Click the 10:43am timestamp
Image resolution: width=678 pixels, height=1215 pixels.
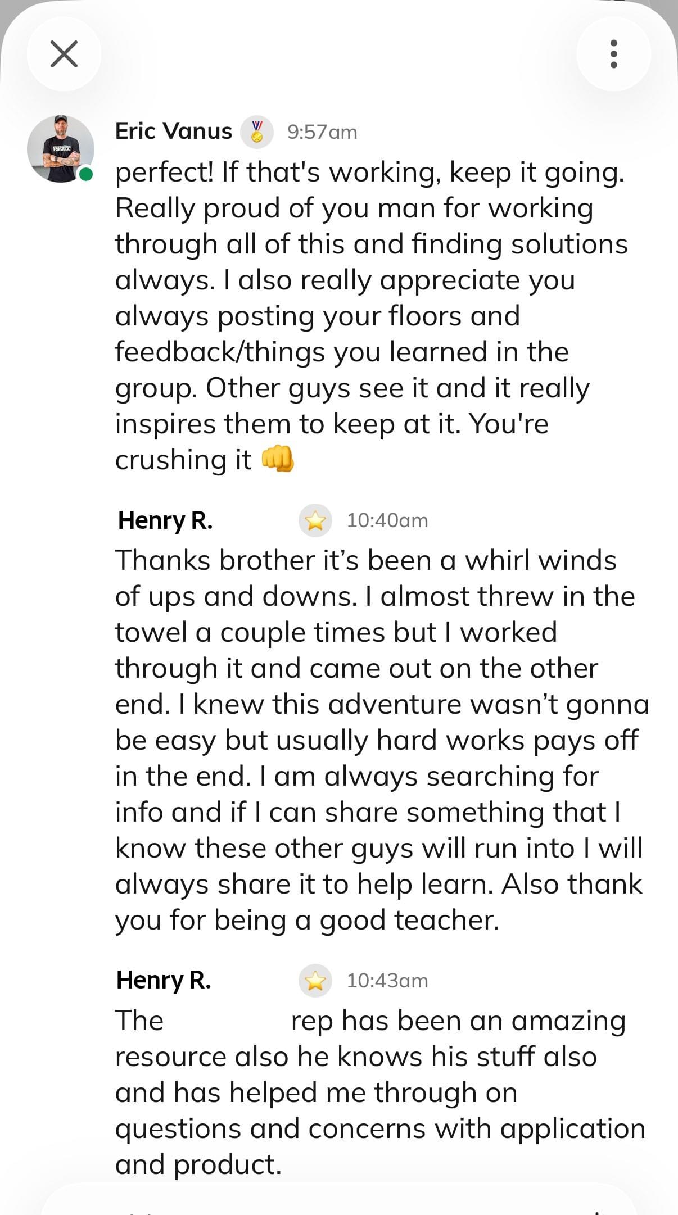point(387,981)
